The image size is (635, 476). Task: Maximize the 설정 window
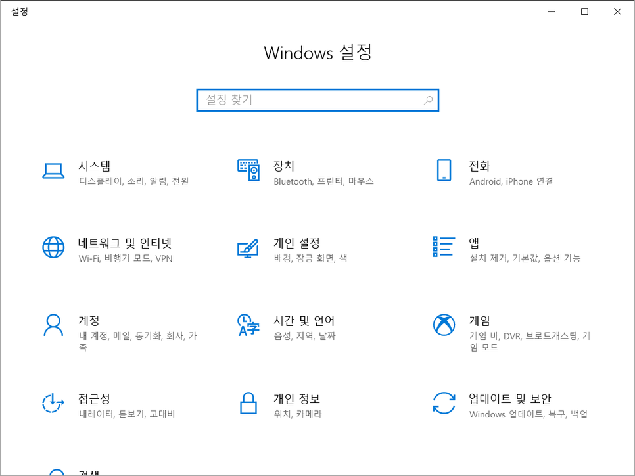[584, 11]
